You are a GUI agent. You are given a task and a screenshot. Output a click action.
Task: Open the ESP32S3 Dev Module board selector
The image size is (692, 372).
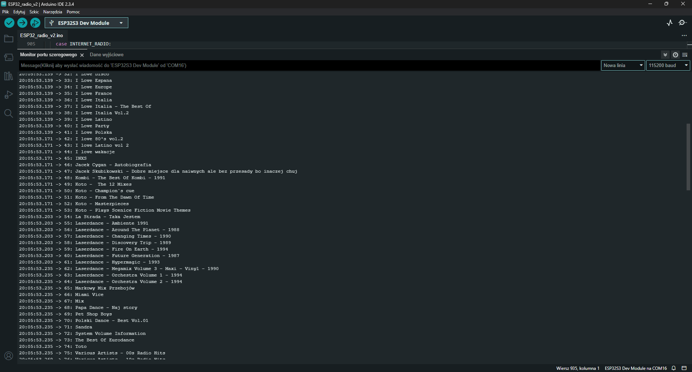(x=86, y=23)
